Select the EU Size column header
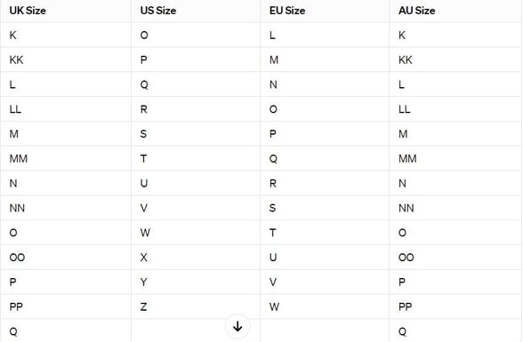Viewport: 523px width, 342px height. coord(287,11)
